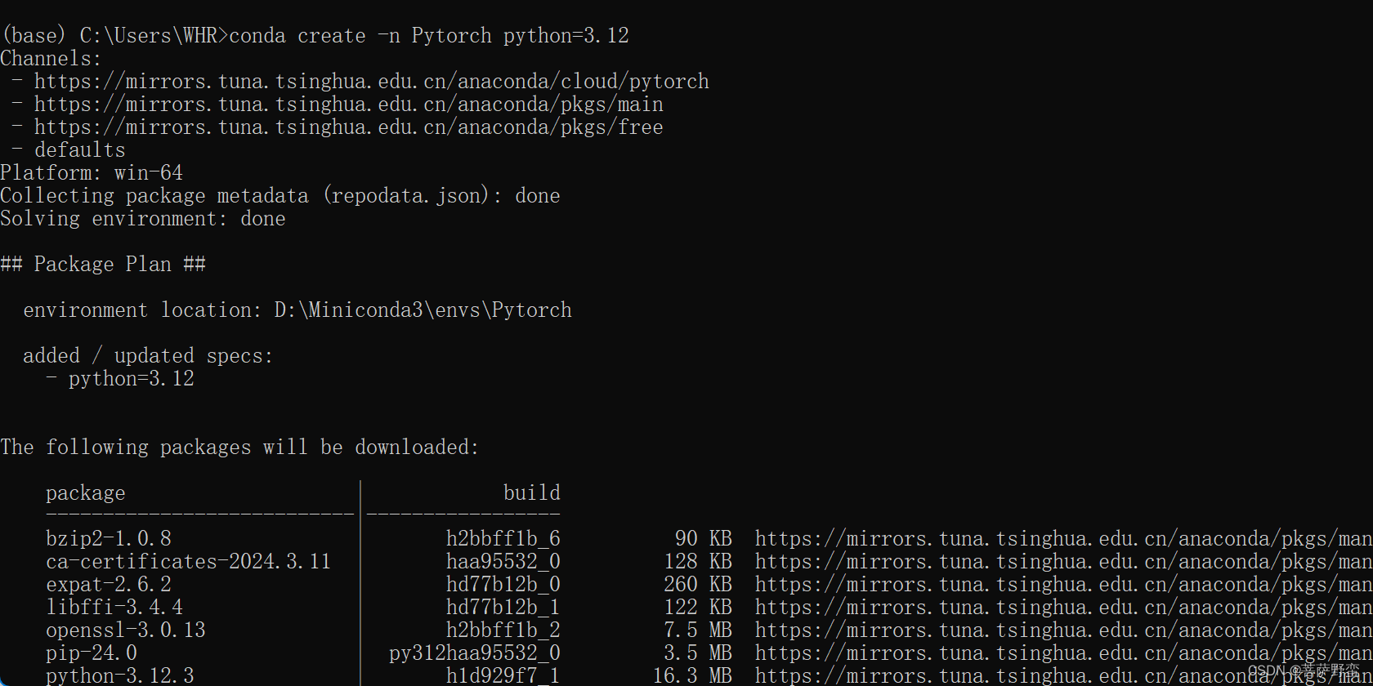This screenshot has width=1373, height=686.
Task: Click the mirror URL in the expat row
Action: click(x=1064, y=585)
